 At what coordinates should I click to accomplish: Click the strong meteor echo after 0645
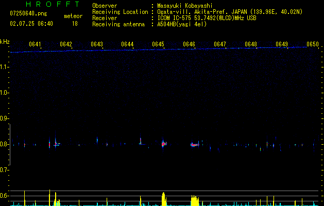tap(164, 144)
